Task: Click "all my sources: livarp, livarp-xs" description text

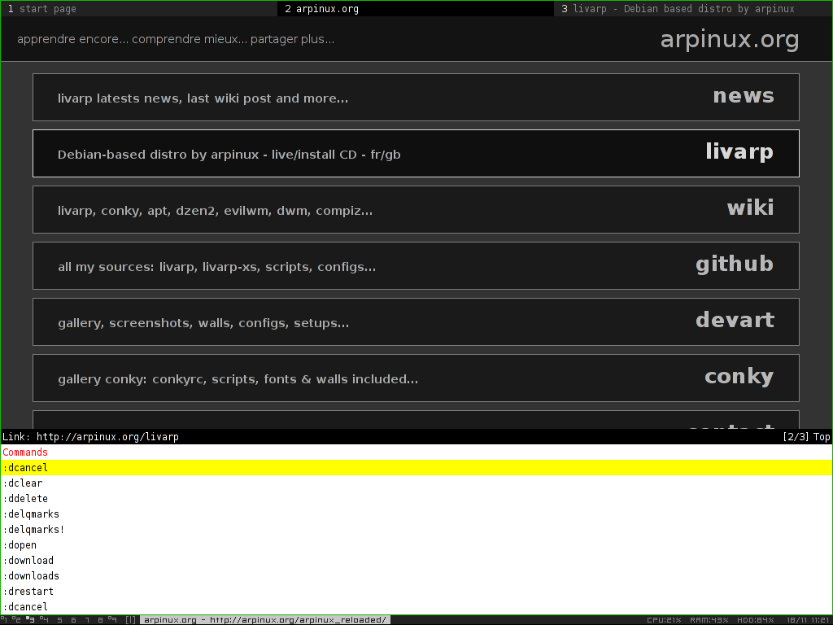Action: click(x=216, y=267)
